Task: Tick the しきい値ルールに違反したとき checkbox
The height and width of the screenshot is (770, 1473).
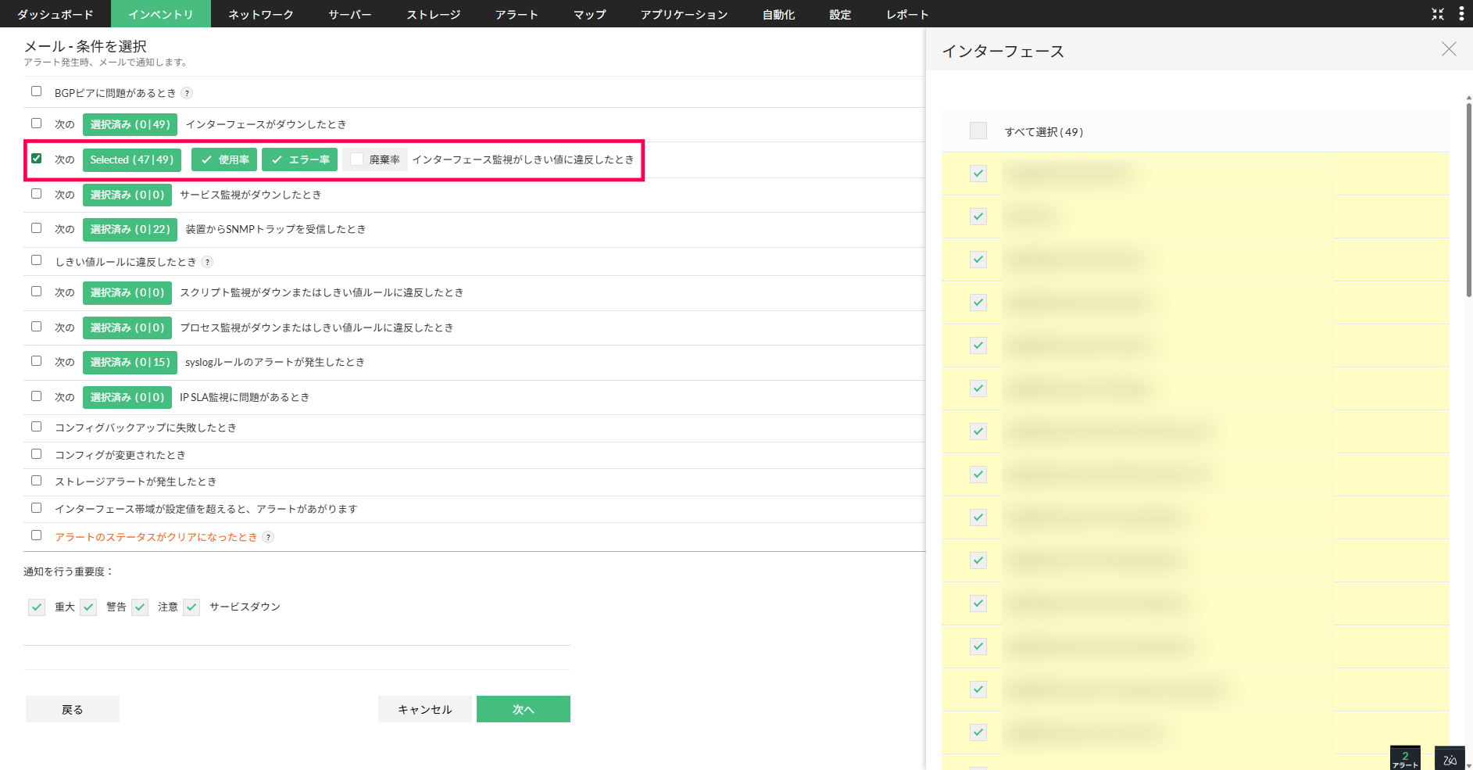Action: pyautogui.click(x=36, y=260)
